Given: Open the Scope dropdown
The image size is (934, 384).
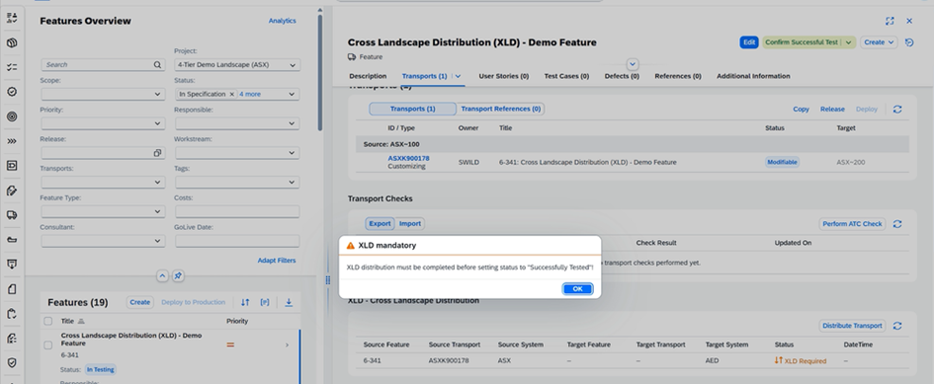Looking at the screenshot, I should (x=157, y=94).
